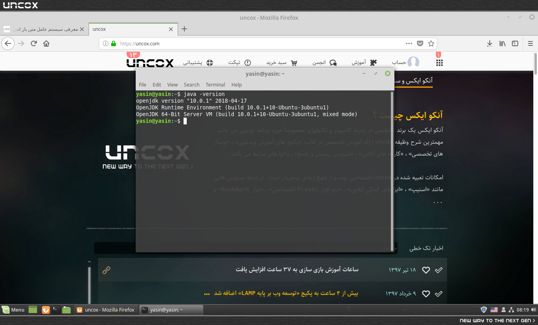
Task: Switch to the yasin@yasin terminal taskbar button
Action: (171, 310)
